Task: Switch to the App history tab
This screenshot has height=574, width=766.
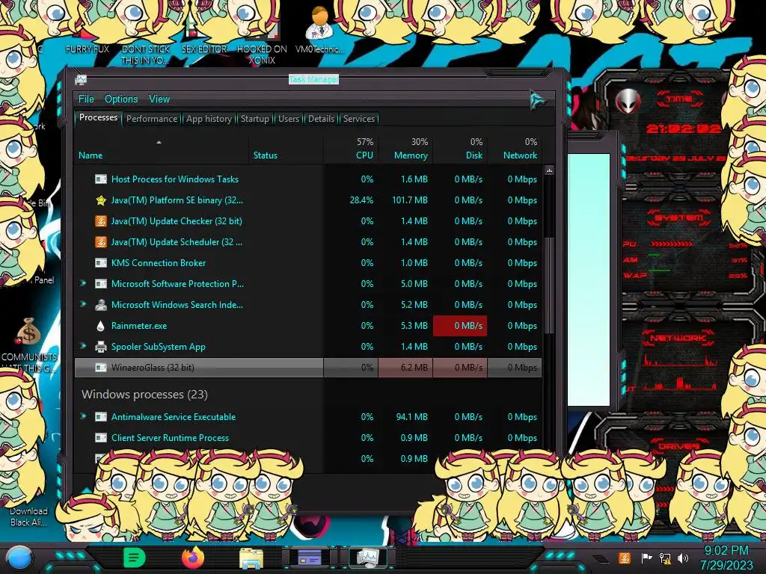Action: point(209,119)
